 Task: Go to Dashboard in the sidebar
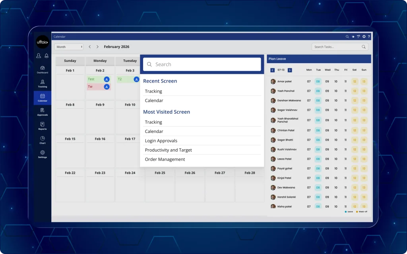click(x=42, y=70)
